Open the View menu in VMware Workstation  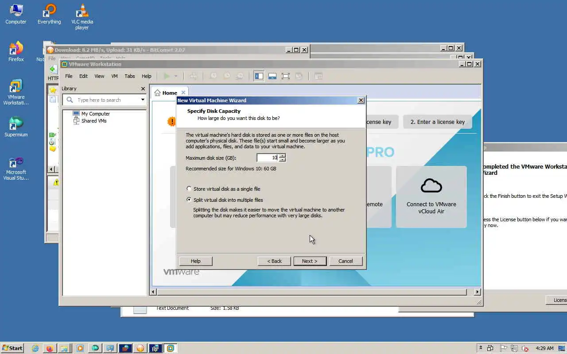pyautogui.click(x=99, y=76)
